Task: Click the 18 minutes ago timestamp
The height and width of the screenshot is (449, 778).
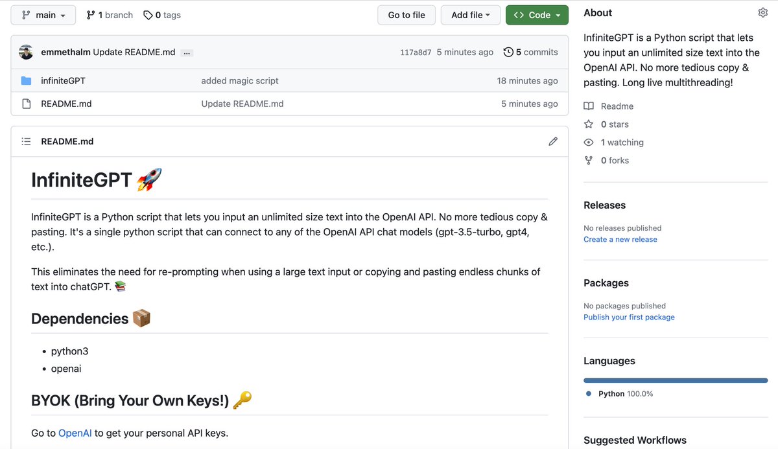Action: point(527,81)
